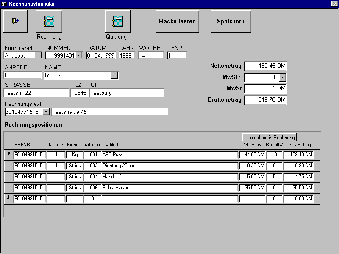
Task: Click the Artikel cell ABC-Pulver
Action: [x=170, y=155]
